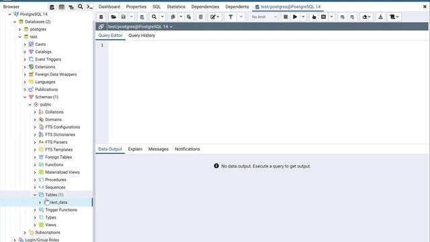Open the Dependencies tab
Screen dimensions: 430x242
click(x=205, y=7)
